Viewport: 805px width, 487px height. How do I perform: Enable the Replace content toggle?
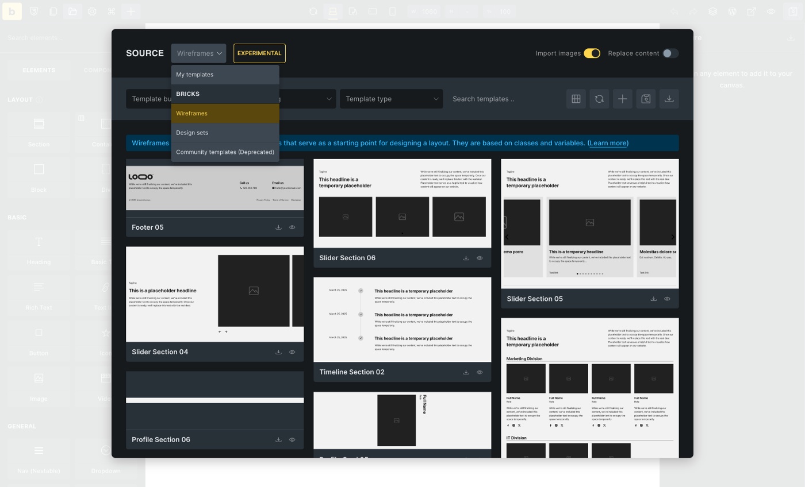[670, 53]
